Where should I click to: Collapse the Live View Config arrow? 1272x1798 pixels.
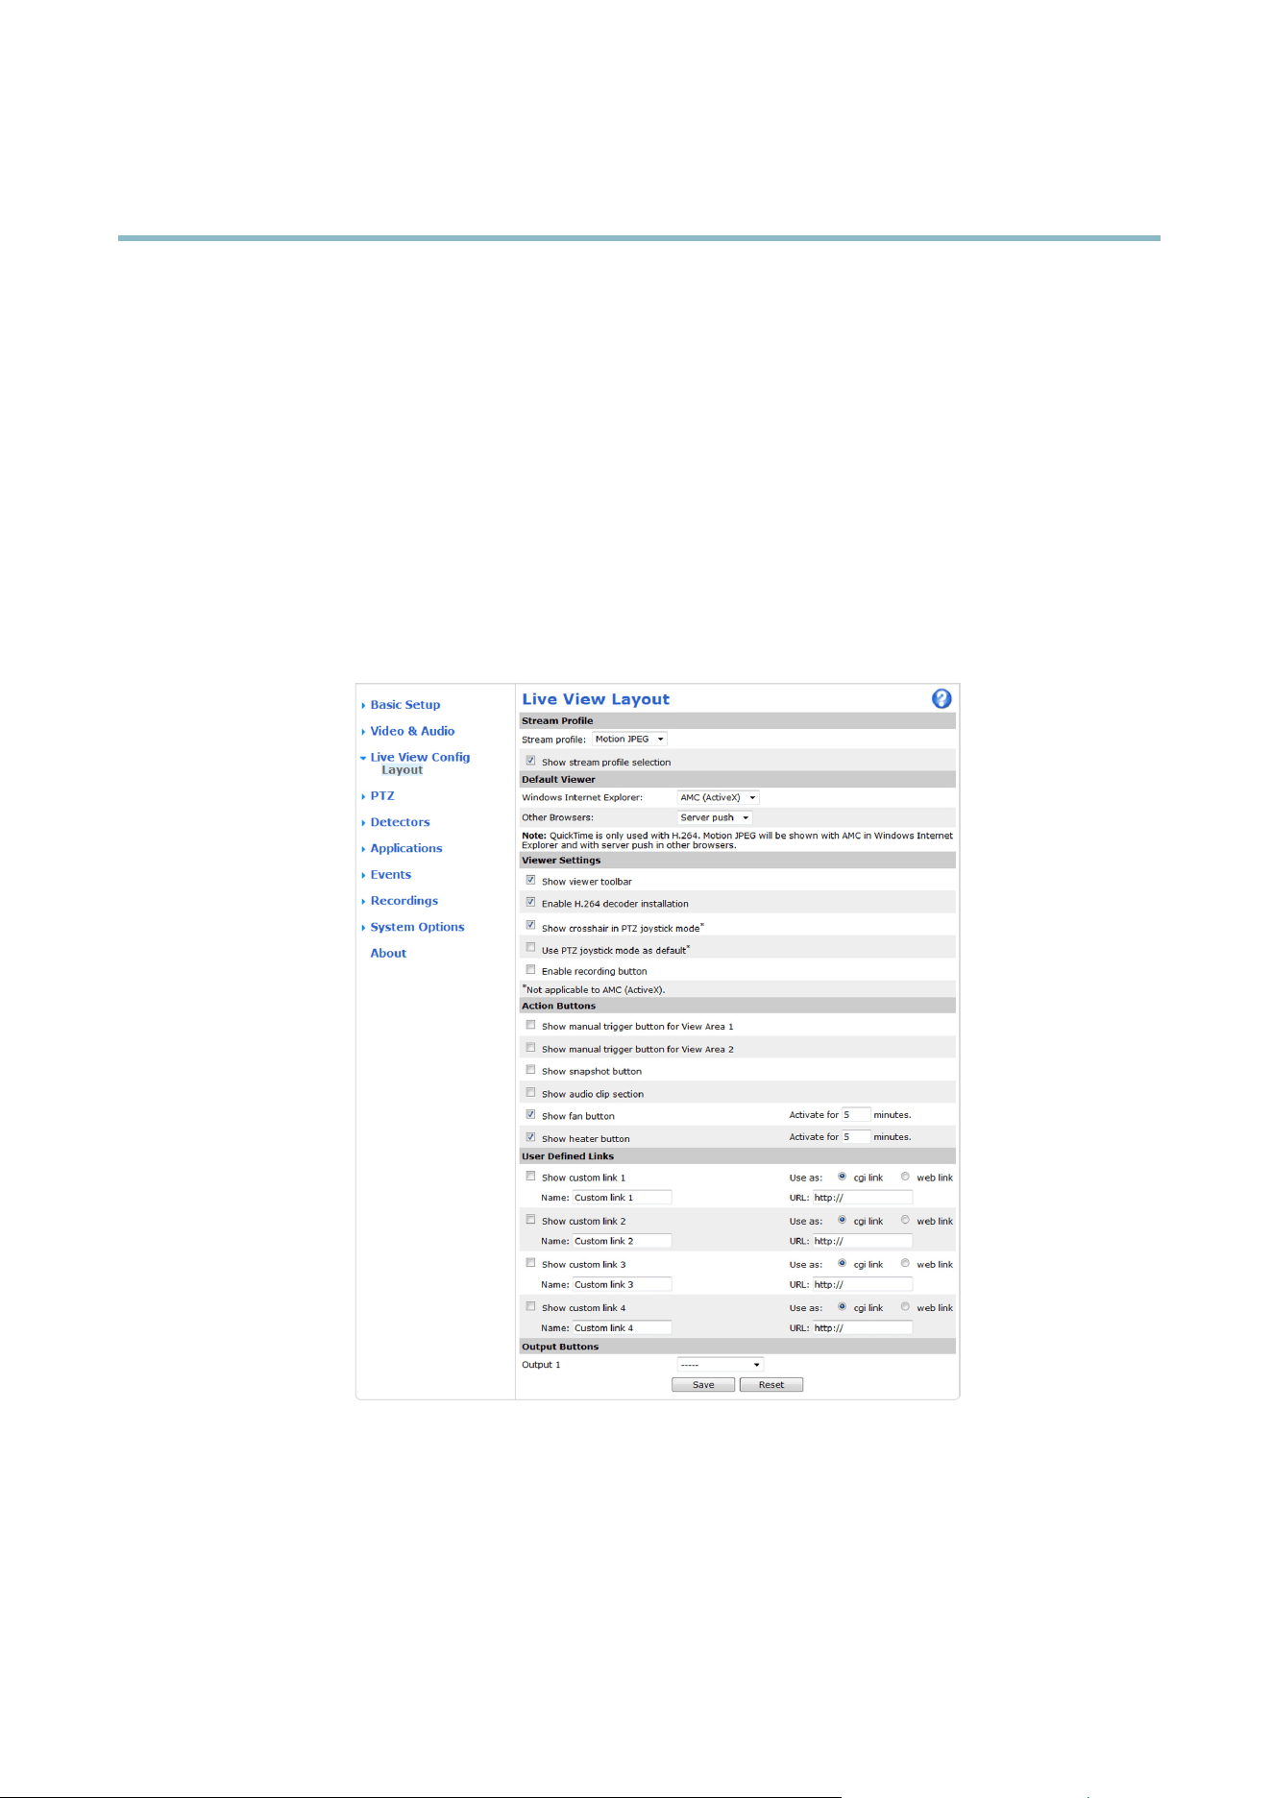point(363,758)
